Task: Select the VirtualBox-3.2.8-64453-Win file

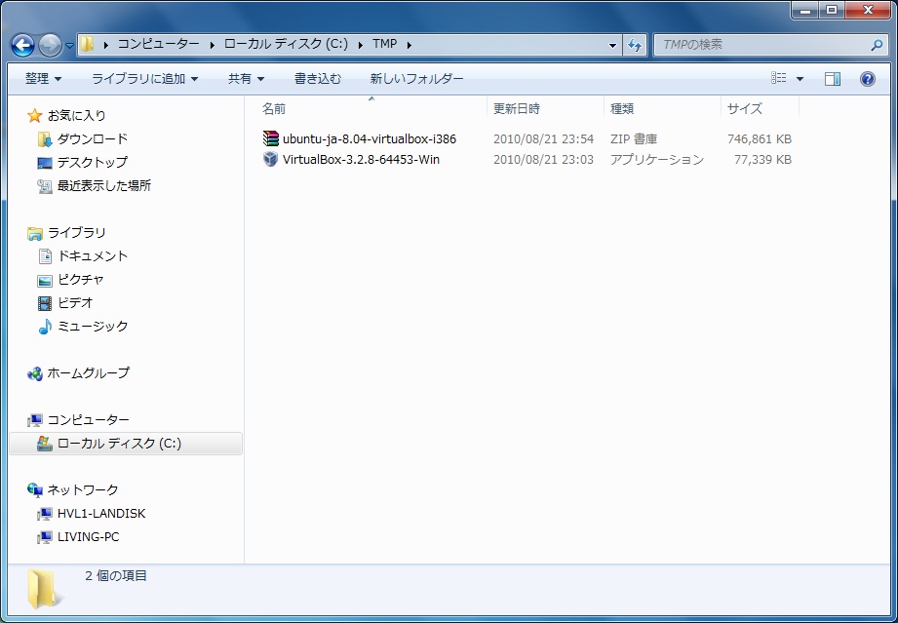Action: click(x=361, y=160)
